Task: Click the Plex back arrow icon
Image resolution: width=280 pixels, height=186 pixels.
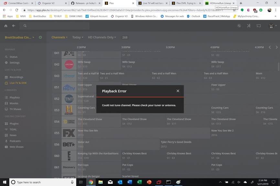Action: point(14,26)
